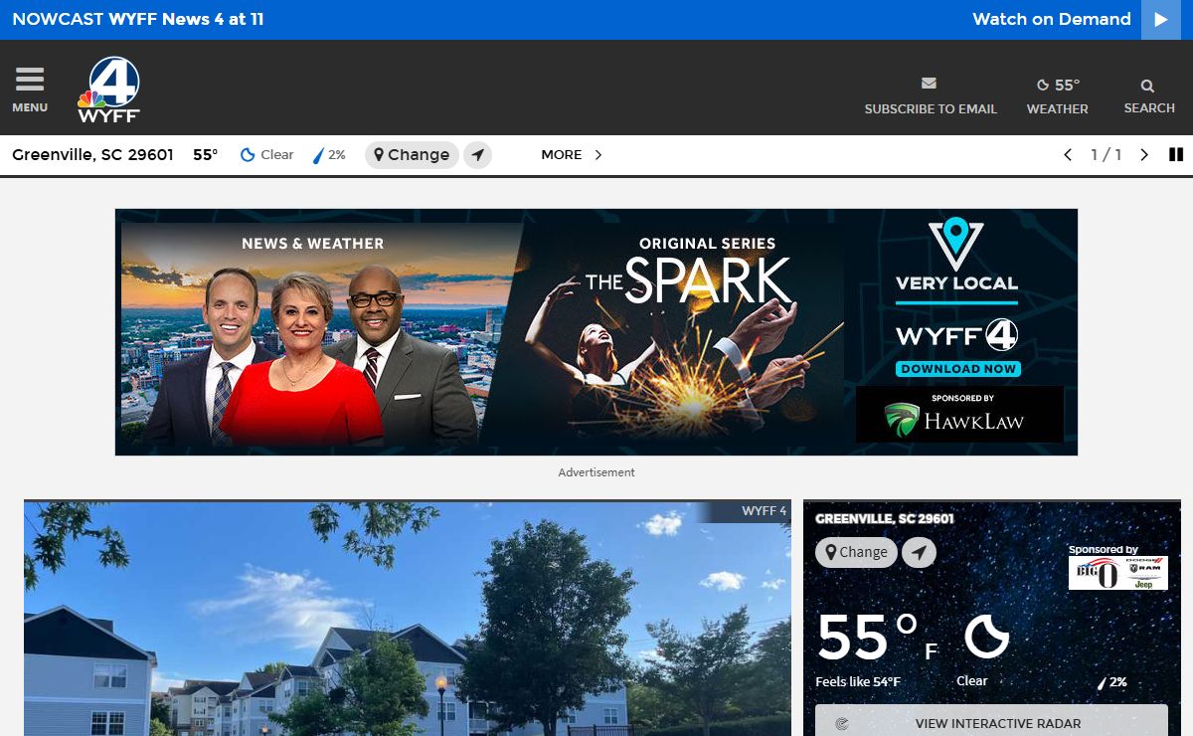Image resolution: width=1193 pixels, height=736 pixels.
Task: Open the apartment buildings story photo
Action: pos(408,619)
